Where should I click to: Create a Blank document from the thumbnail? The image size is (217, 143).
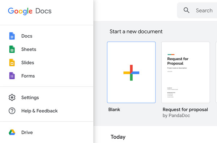point(131,72)
